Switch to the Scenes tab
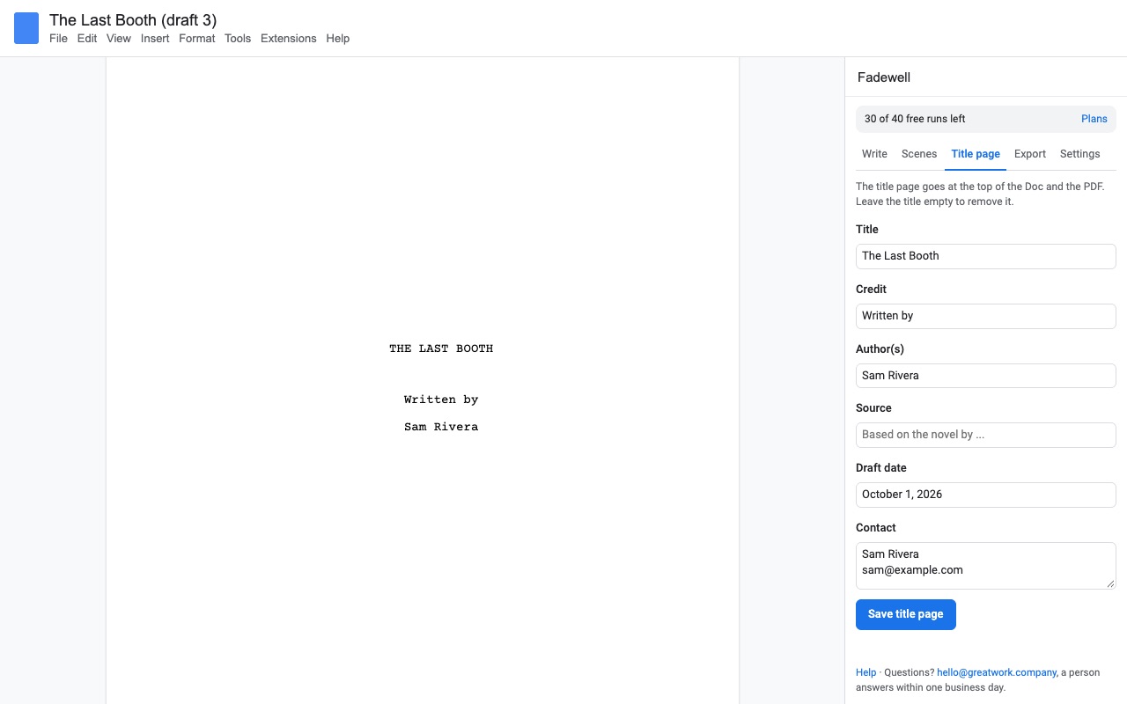The height and width of the screenshot is (704, 1127). click(x=919, y=154)
